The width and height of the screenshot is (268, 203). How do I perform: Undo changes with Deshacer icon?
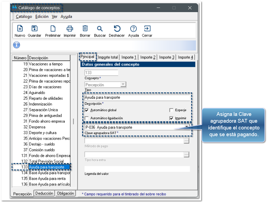tap(117, 29)
